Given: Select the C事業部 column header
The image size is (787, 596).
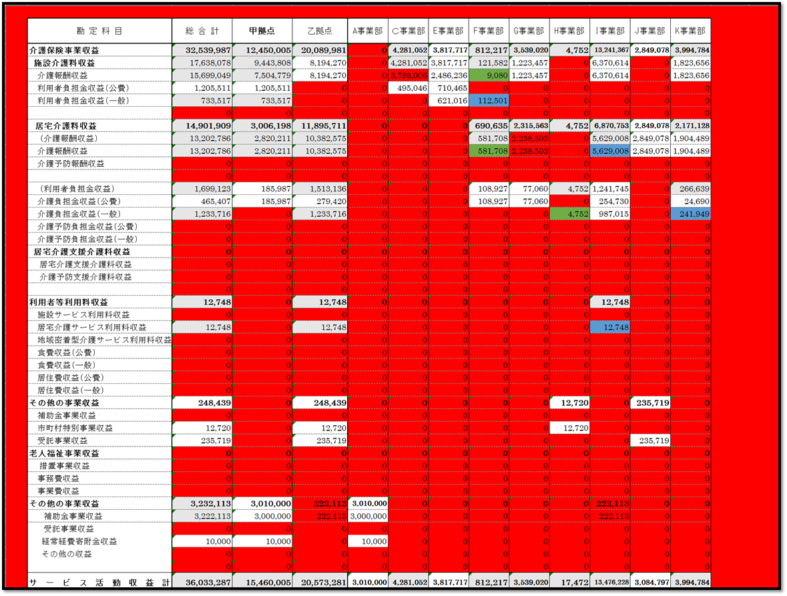Looking at the screenshot, I should (x=409, y=31).
